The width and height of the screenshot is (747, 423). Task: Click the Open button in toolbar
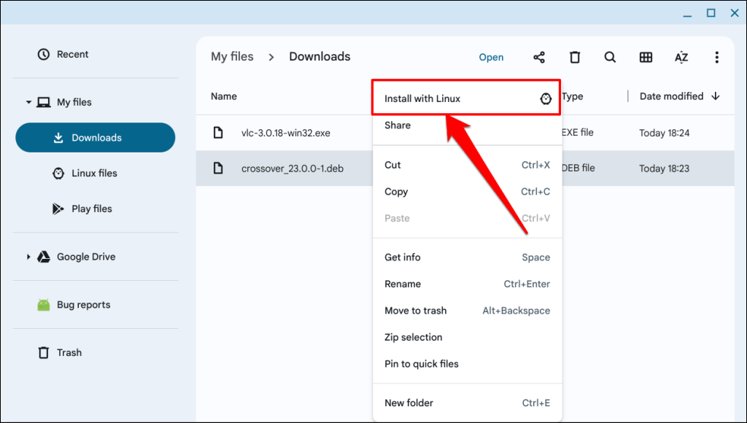[491, 58]
